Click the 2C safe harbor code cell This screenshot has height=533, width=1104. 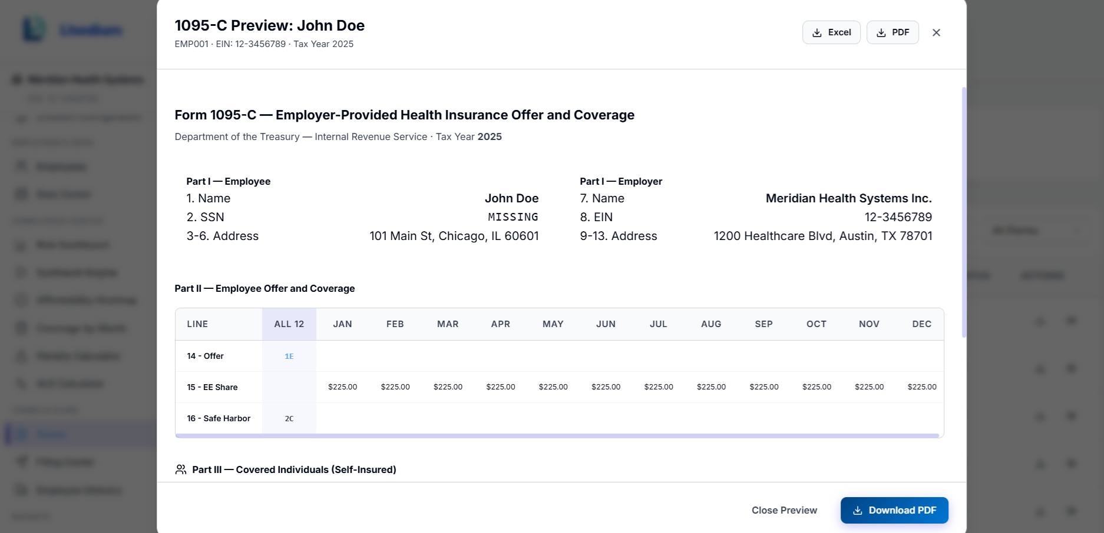[289, 418]
